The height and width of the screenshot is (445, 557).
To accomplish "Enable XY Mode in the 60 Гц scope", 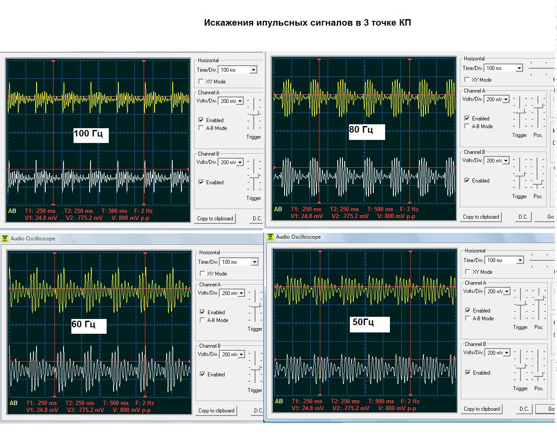I will click(x=202, y=273).
